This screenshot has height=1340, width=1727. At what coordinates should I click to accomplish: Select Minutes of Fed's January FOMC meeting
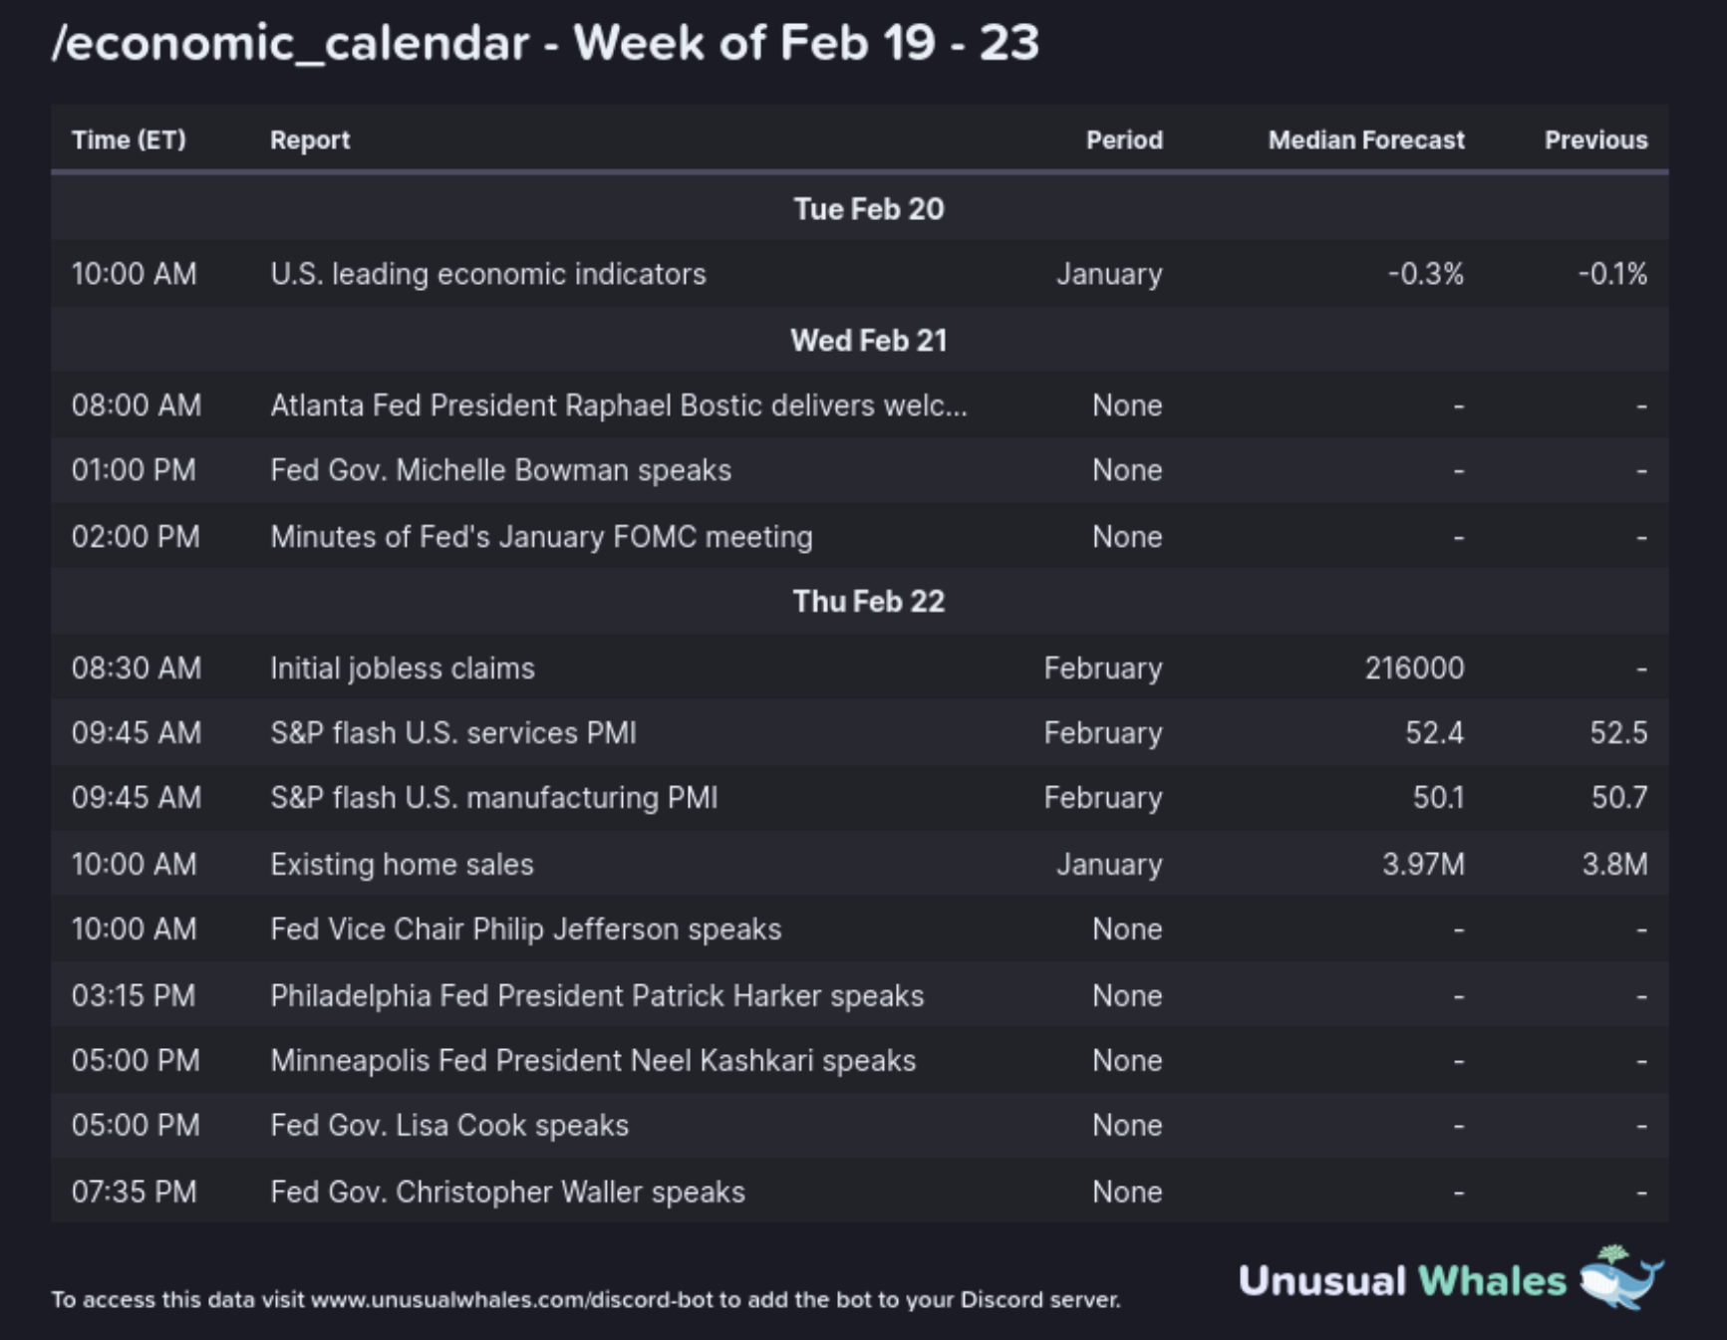(541, 537)
